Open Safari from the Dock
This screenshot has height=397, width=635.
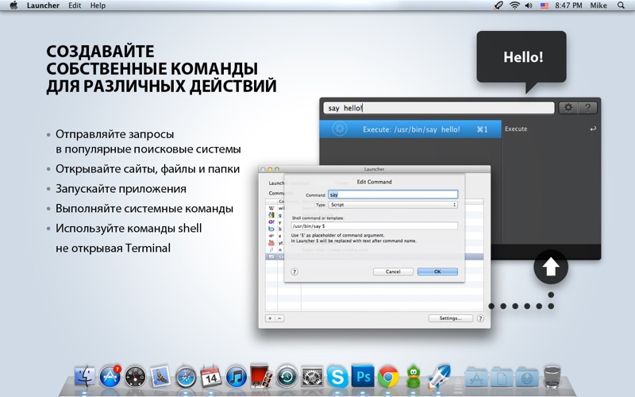point(186,376)
